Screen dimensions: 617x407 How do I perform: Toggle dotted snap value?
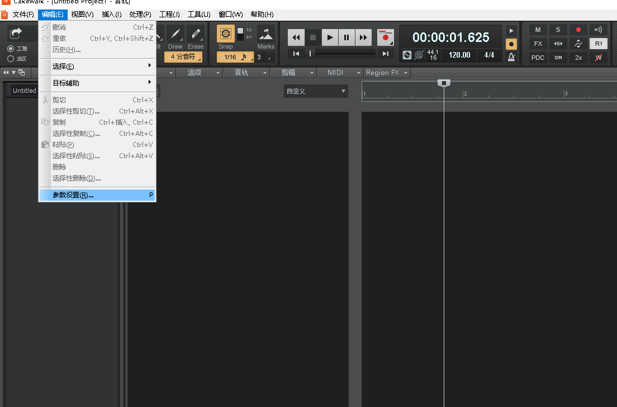pos(269,57)
